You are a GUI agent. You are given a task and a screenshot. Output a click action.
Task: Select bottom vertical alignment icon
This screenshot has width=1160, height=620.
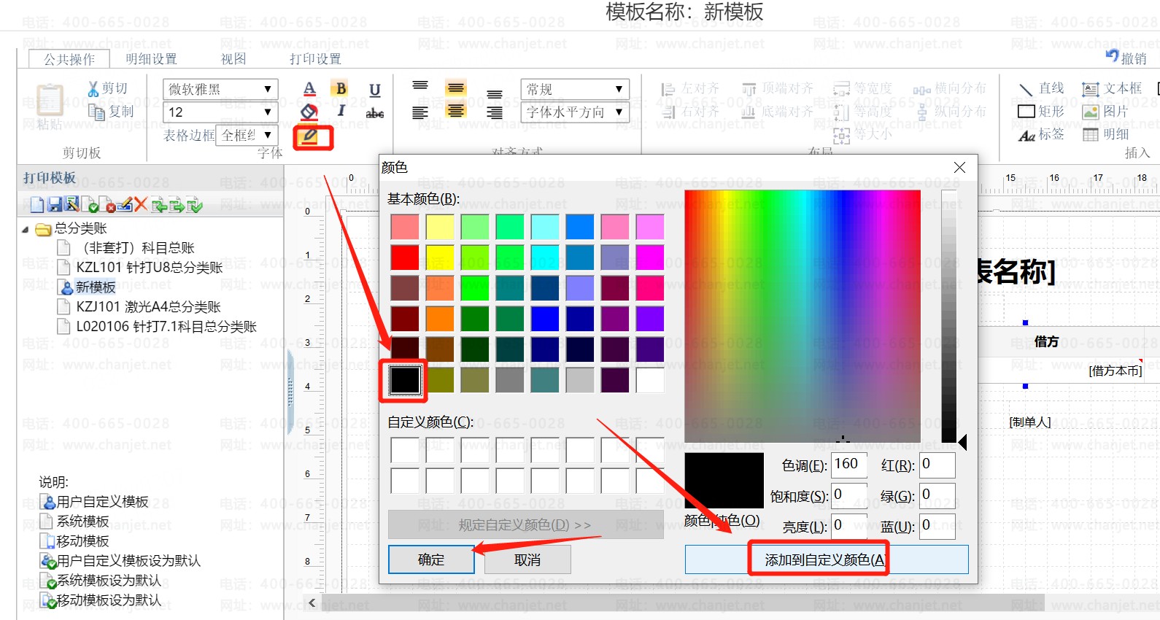coord(495,93)
